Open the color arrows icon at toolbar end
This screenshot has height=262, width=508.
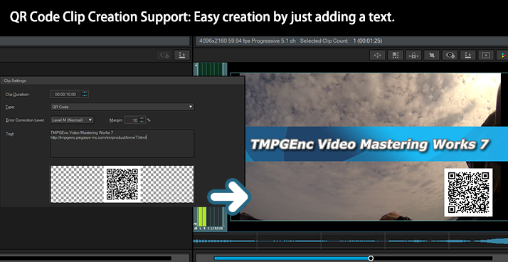503,55
